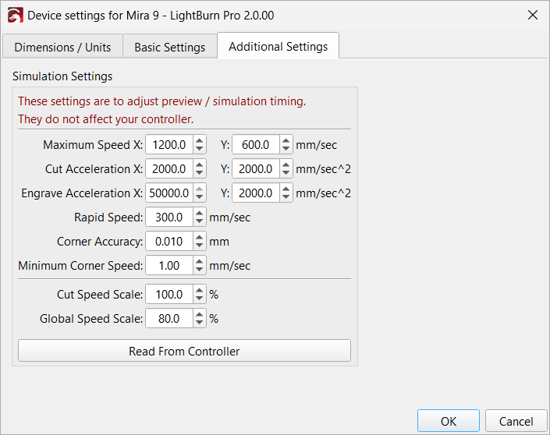550x435 pixels.
Task: Click the Engrave Acceleration Y field
Action: [256, 193]
